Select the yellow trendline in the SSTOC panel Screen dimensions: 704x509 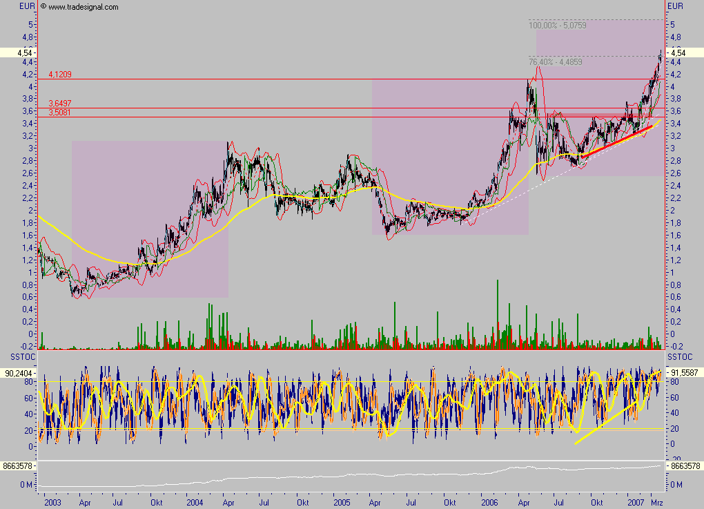tap(607, 421)
